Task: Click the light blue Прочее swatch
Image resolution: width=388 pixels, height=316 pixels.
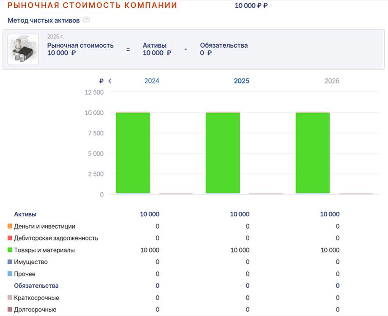Action: pyautogui.click(x=10, y=274)
